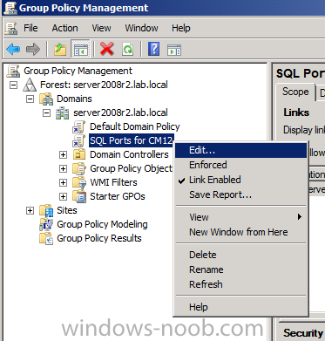The height and width of the screenshot is (341, 325).
Task: Choose Help from the context menu
Action: (x=240, y=307)
